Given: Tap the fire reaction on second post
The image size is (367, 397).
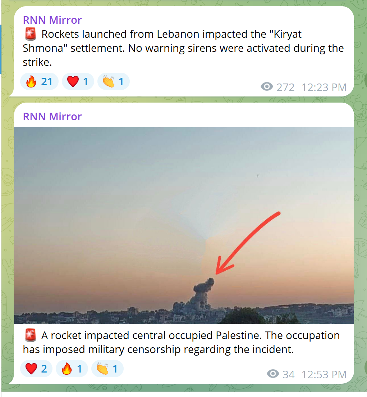Looking at the screenshot, I should pos(72,369).
